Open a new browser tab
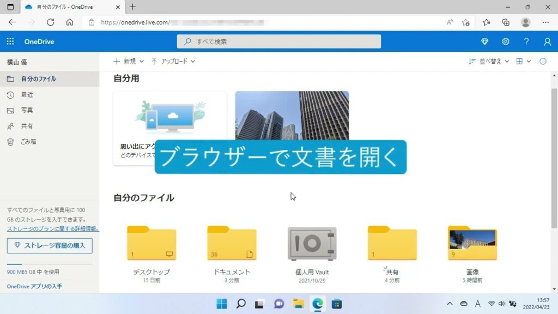 coord(133,7)
